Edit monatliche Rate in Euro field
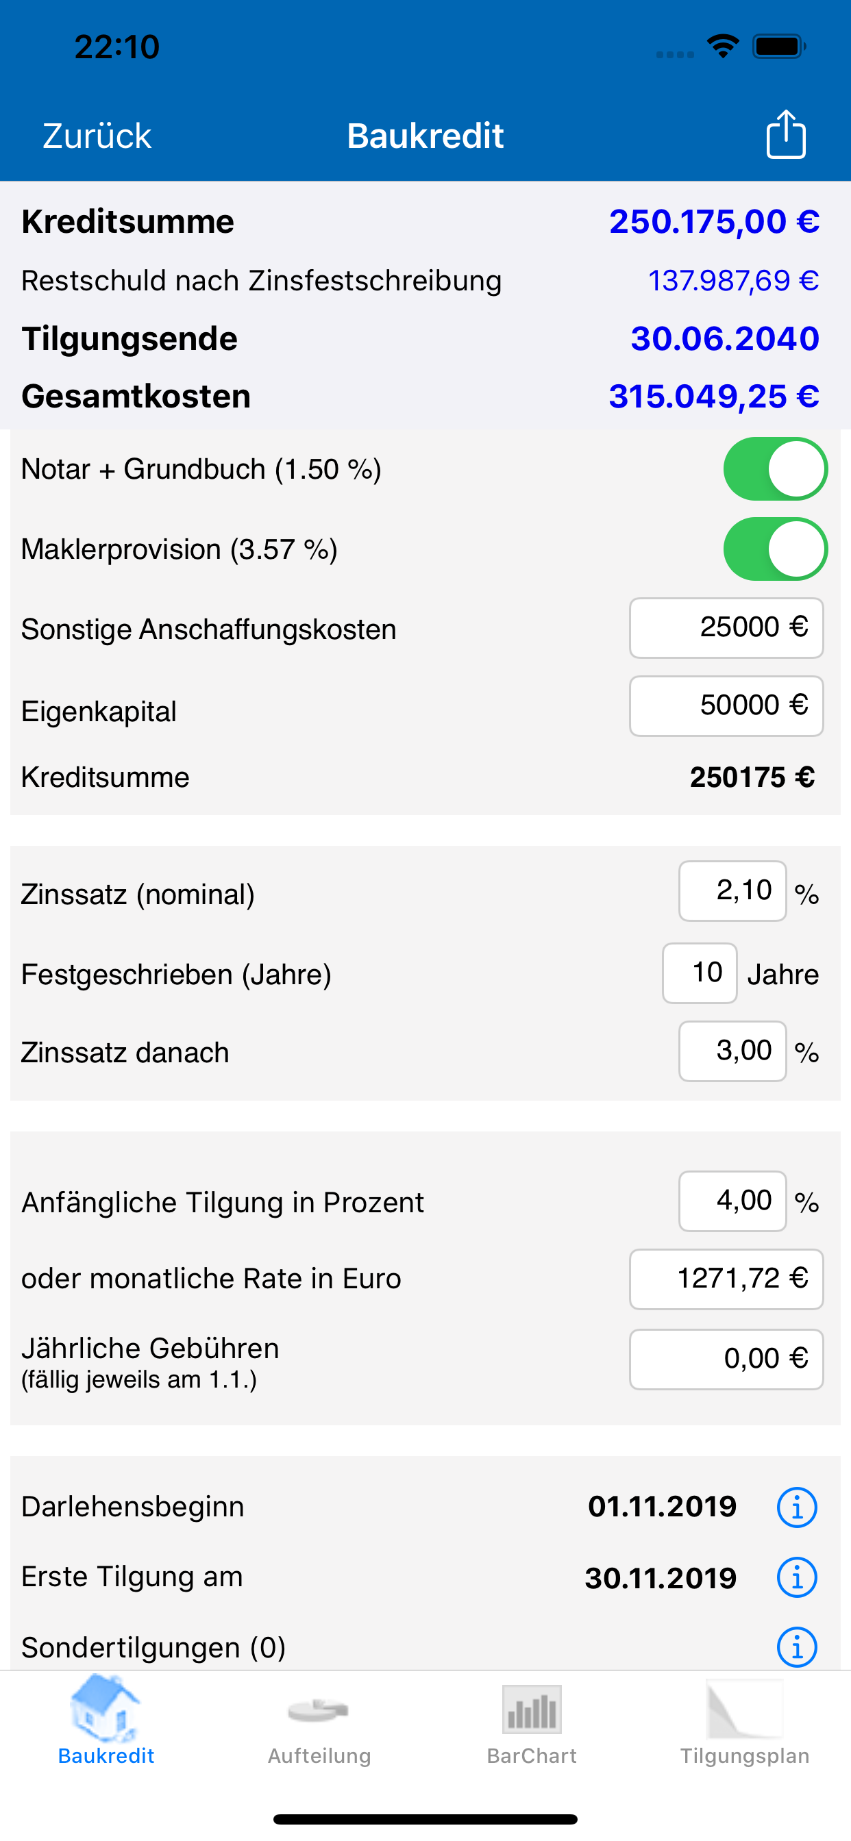This screenshot has height=1841, width=851. pyautogui.click(x=726, y=1279)
